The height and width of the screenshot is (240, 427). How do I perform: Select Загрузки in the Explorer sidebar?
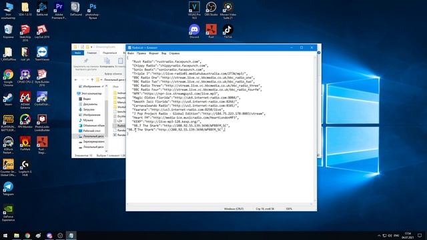pos(87,109)
